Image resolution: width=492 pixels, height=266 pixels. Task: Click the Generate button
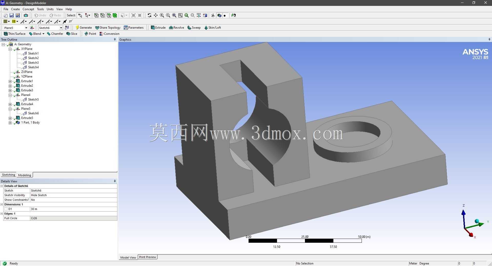pos(84,28)
